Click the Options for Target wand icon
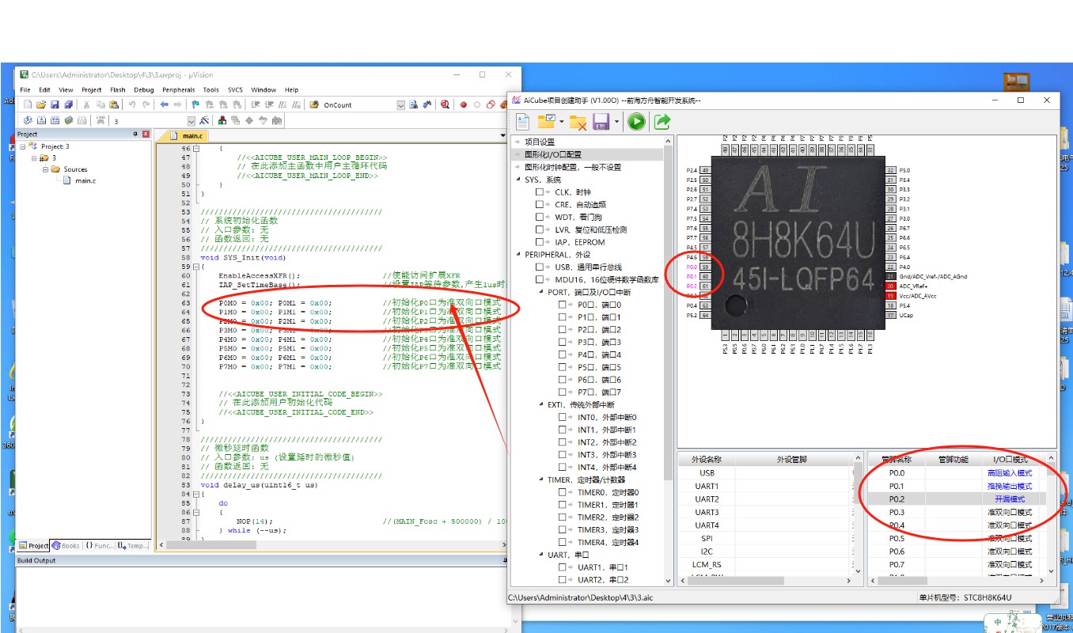The image size is (1073, 633). [x=204, y=120]
